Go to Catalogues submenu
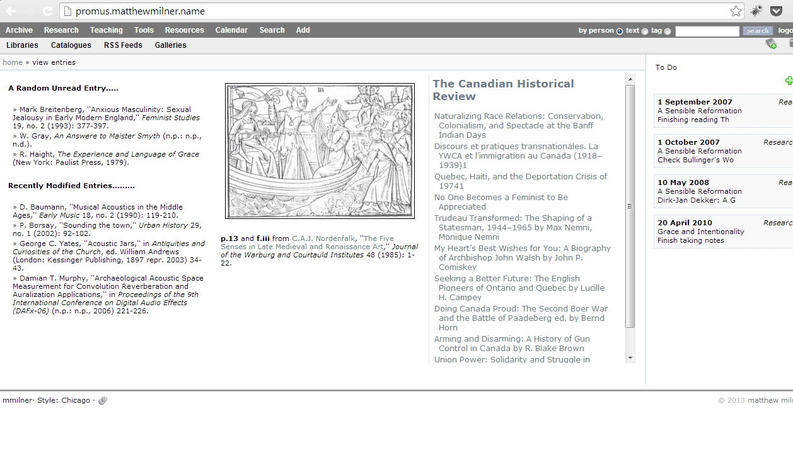793x465 pixels. [x=71, y=45]
